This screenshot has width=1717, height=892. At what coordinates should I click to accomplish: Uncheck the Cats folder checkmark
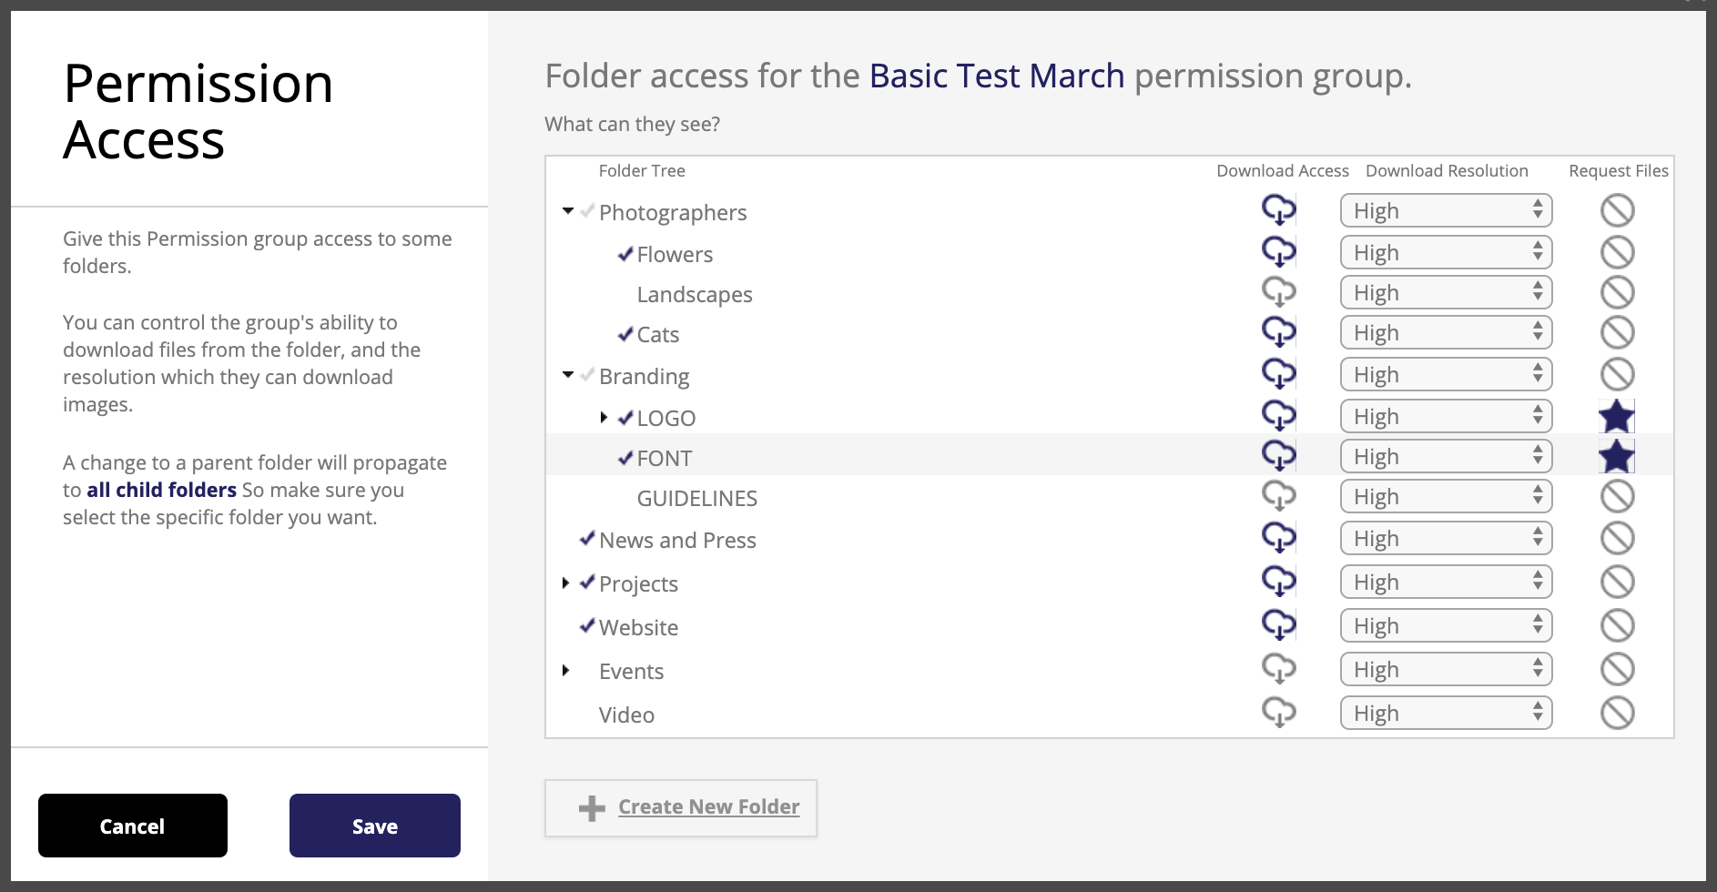[x=625, y=334]
